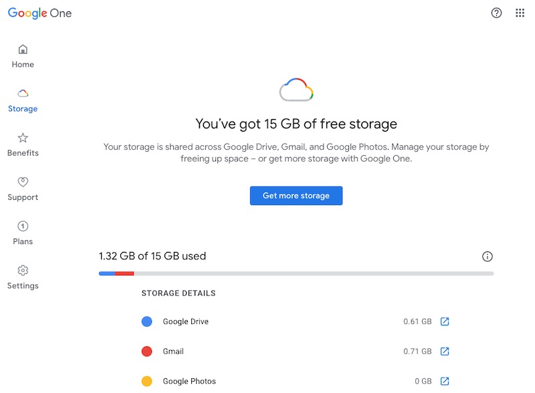Click the help question mark icon
Viewport: 535px width, 393px height.
pos(496,13)
